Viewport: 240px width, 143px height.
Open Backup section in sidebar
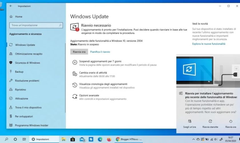(19, 72)
